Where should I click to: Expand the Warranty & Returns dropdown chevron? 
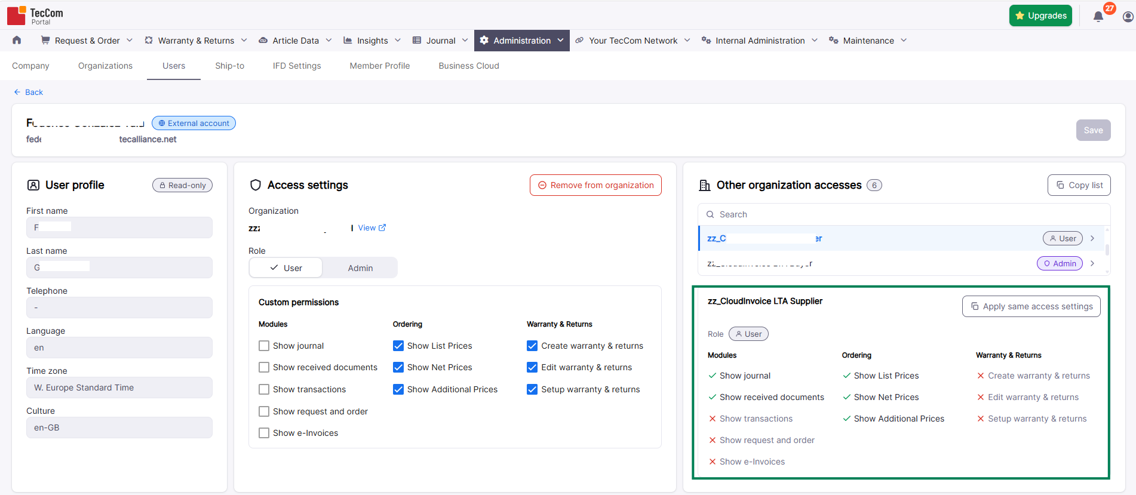[x=244, y=40]
